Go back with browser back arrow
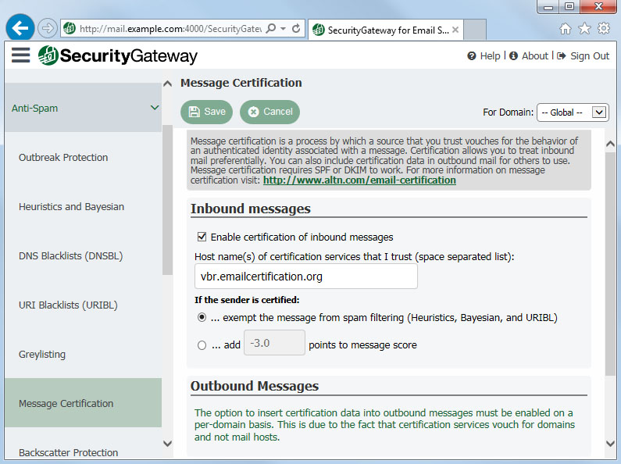This screenshot has width=621, height=464. tap(20, 27)
